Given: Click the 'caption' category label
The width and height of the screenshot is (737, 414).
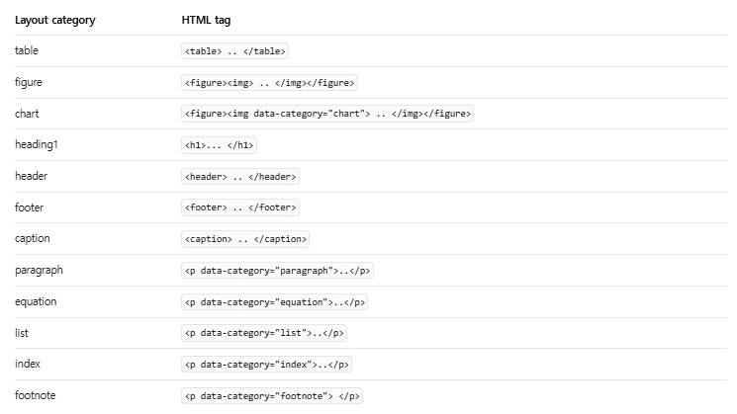Looking at the screenshot, I should [32, 238].
